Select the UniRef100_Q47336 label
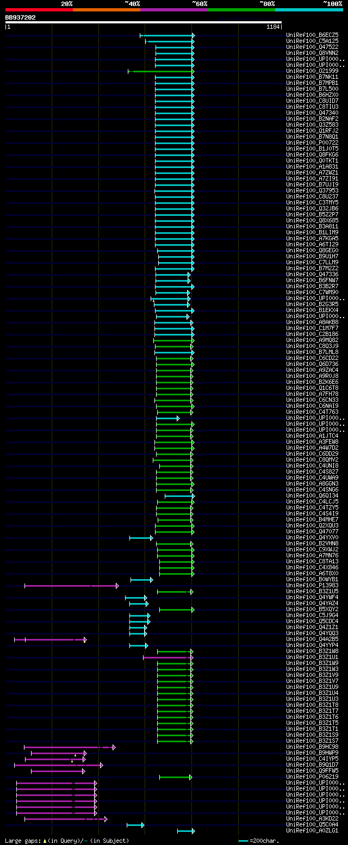 coord(312,274)
